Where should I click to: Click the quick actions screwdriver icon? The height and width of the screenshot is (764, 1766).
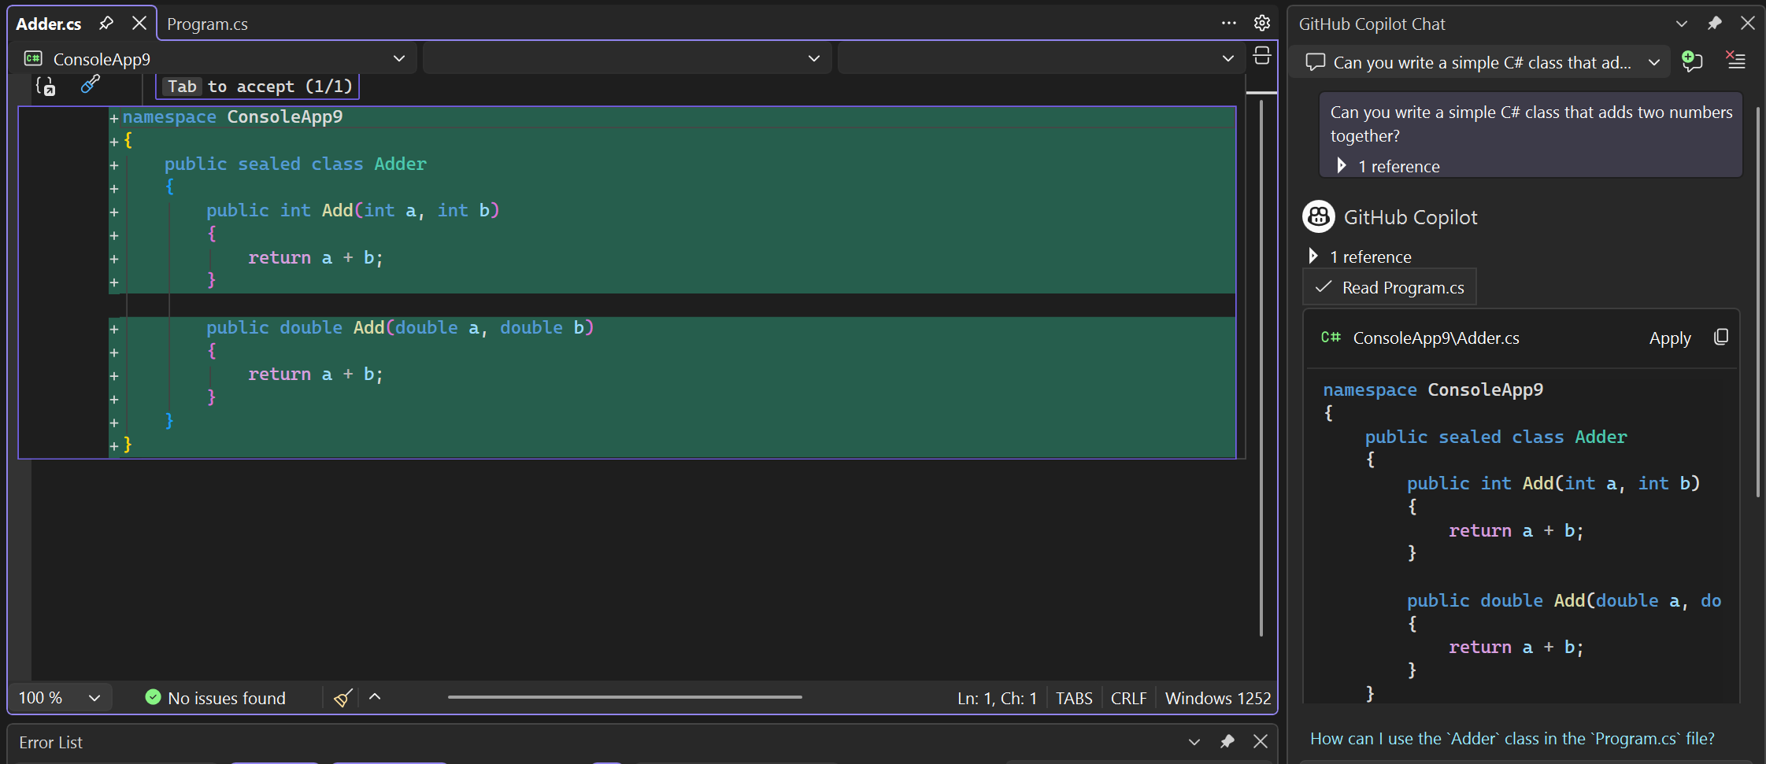91,84
